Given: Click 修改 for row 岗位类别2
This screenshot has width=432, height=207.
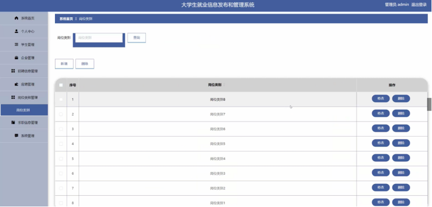Looking at the screenshot, I should pos(381,188).
